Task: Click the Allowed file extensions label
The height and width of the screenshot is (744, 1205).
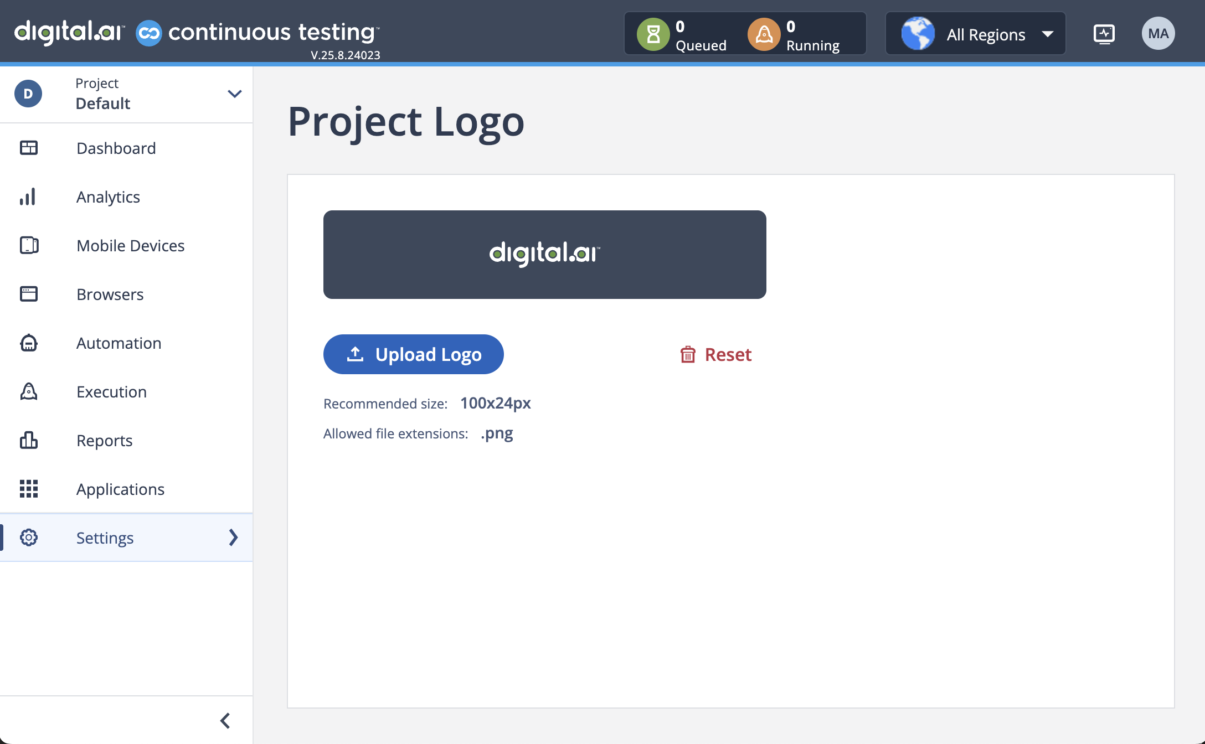Action: coord(396,433)
